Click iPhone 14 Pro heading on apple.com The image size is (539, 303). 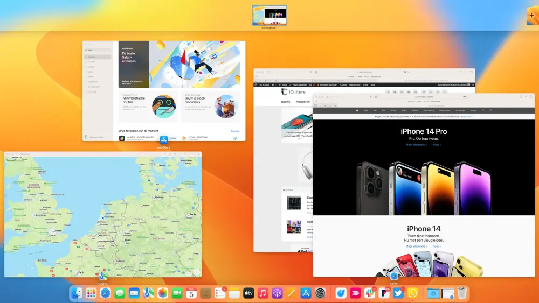[424, 131]
